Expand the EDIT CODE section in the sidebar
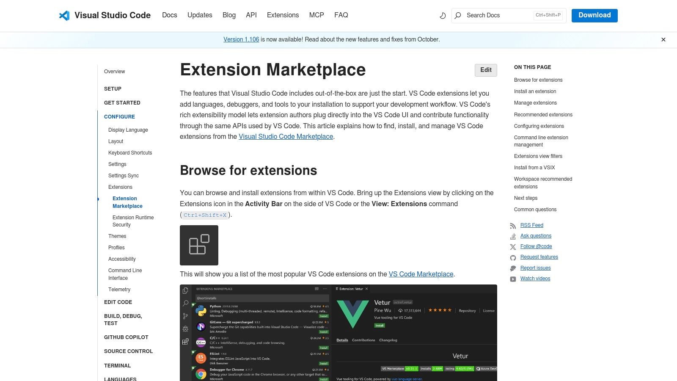This screenshot has width=677, height=381. click(x=118, y=302)
